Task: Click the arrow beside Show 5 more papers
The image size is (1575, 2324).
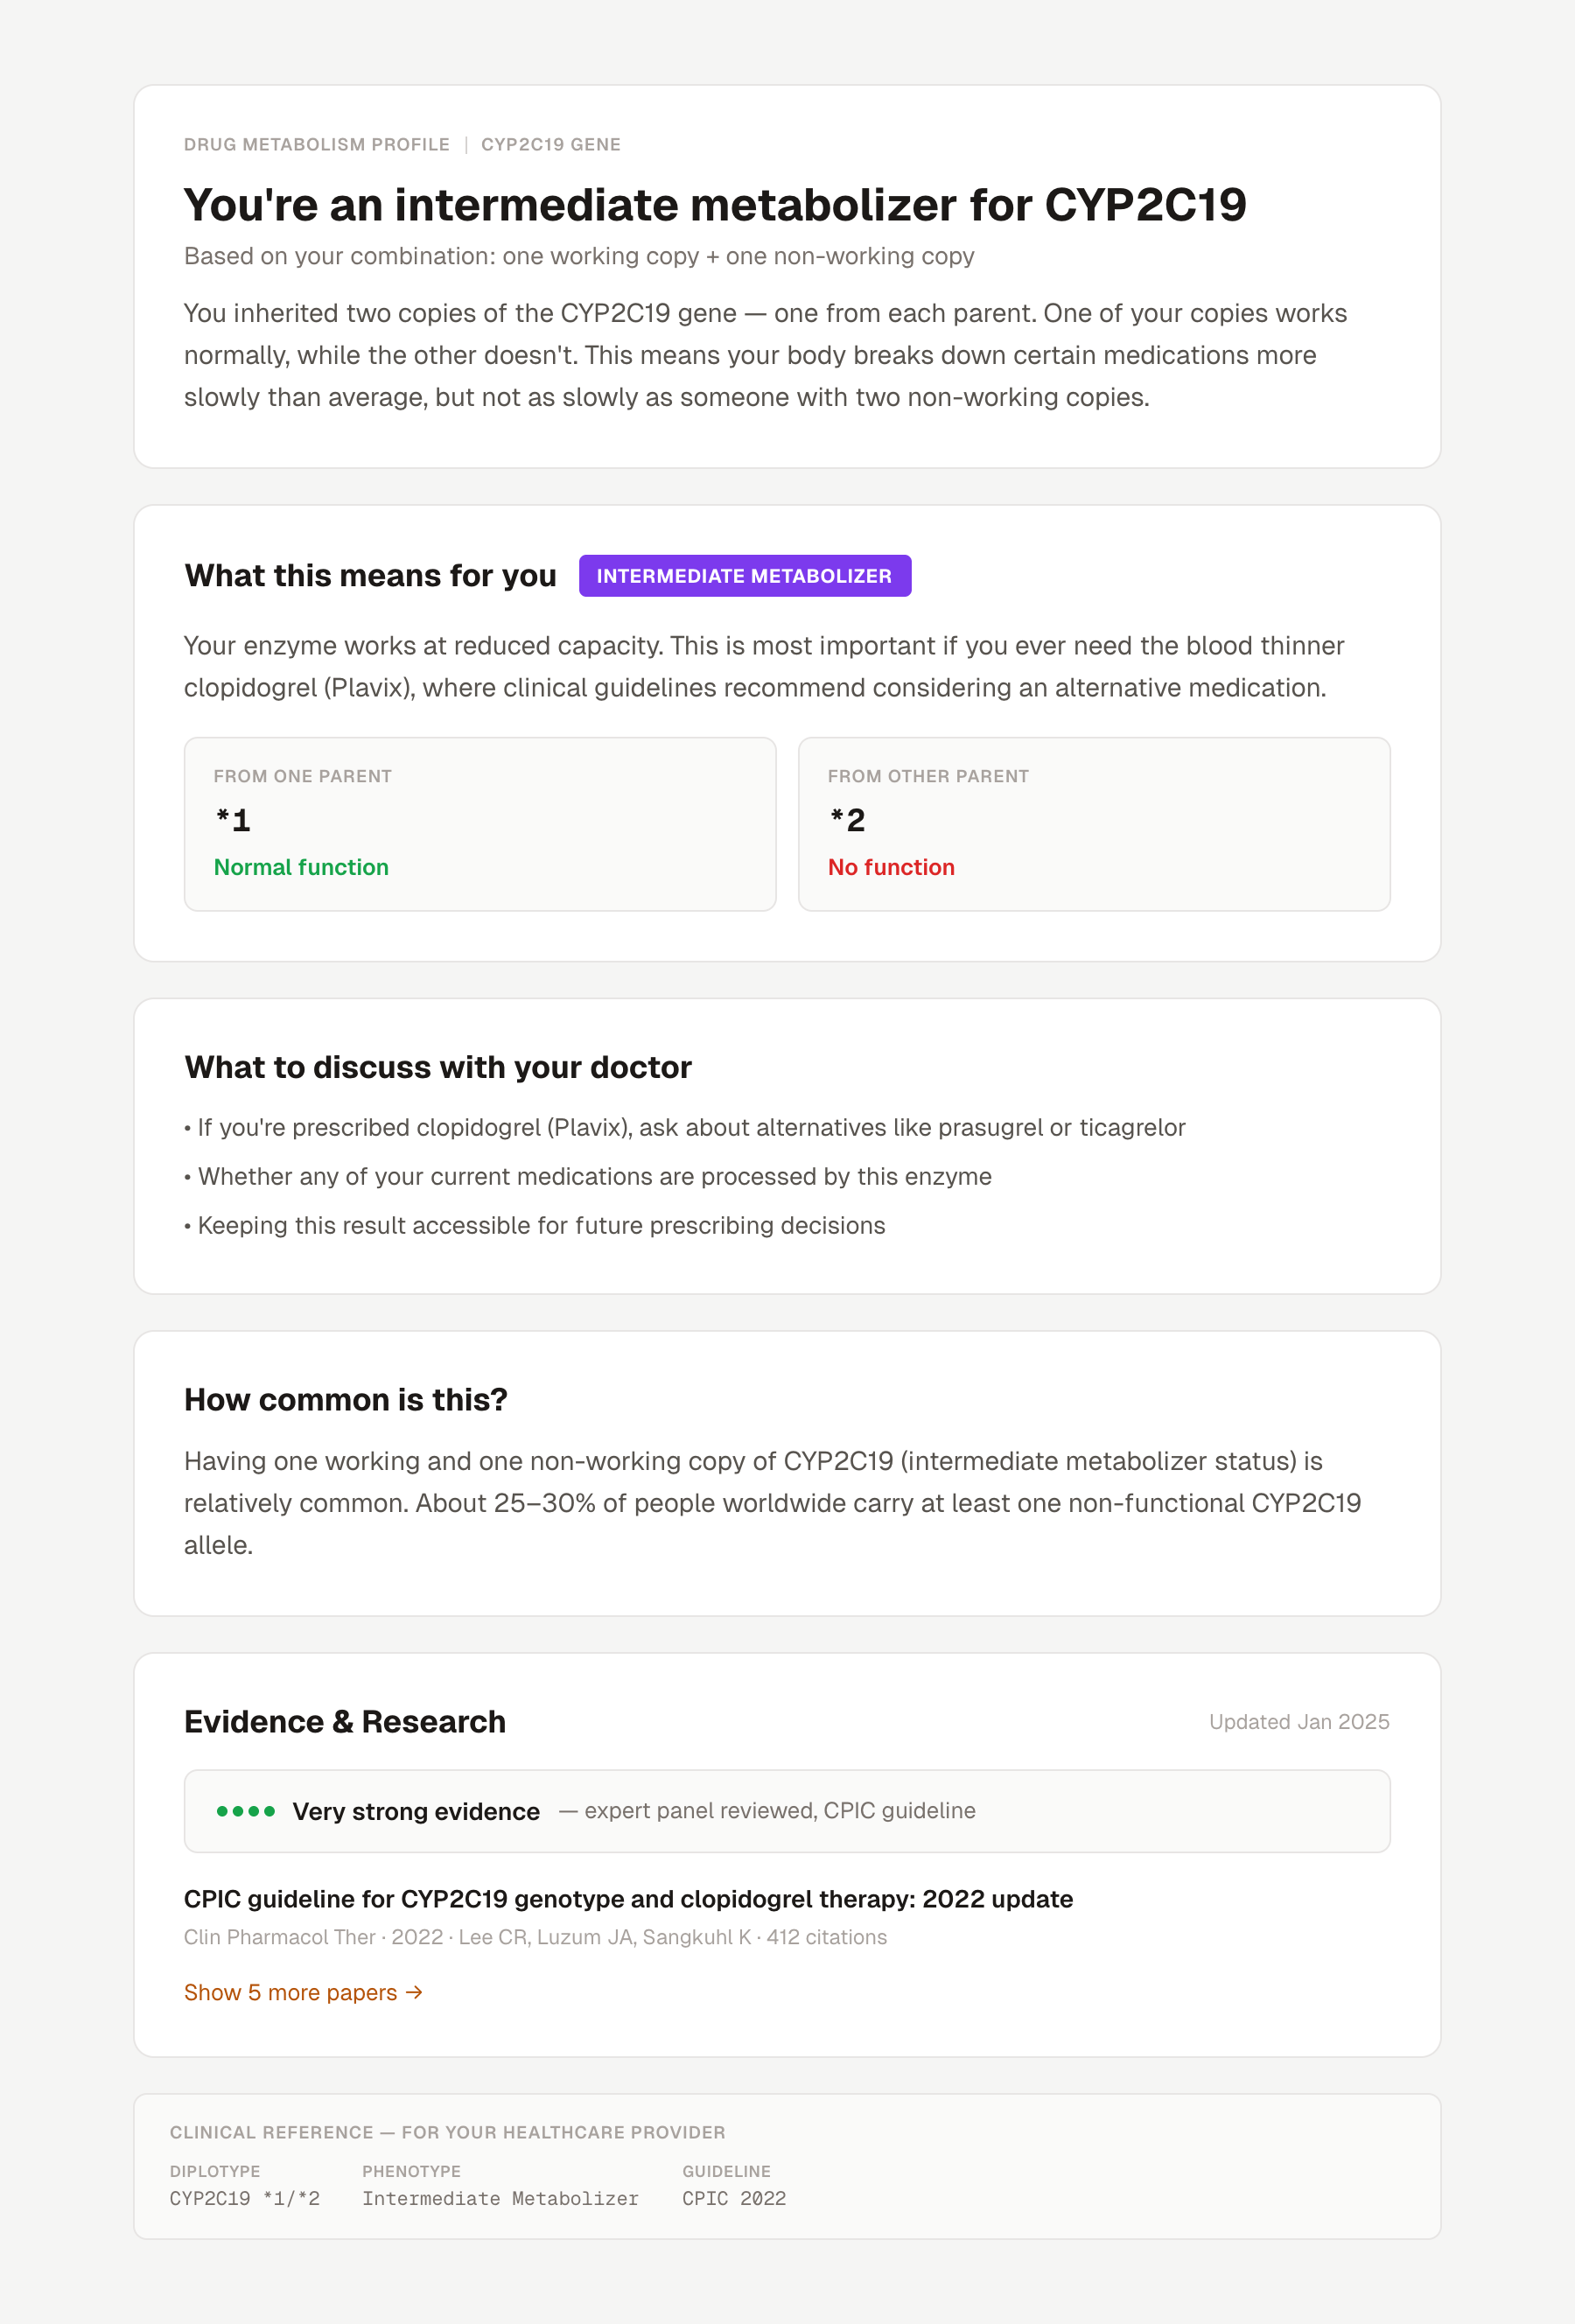Action: point(414,1992)
